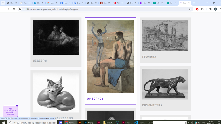Screen dimensions: 221x124
Task: Open the Opera red extension icon
Action: 197,9
